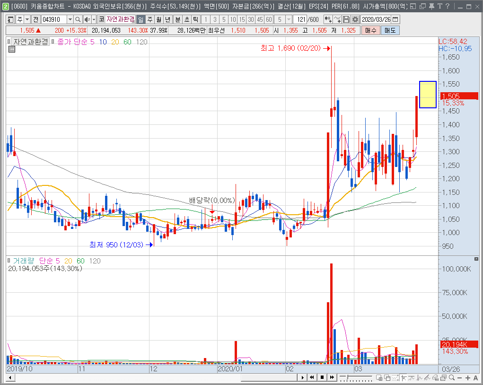Click the question mark help icon
The height and width of the screenshot is (385, 483).
(447, 6)
